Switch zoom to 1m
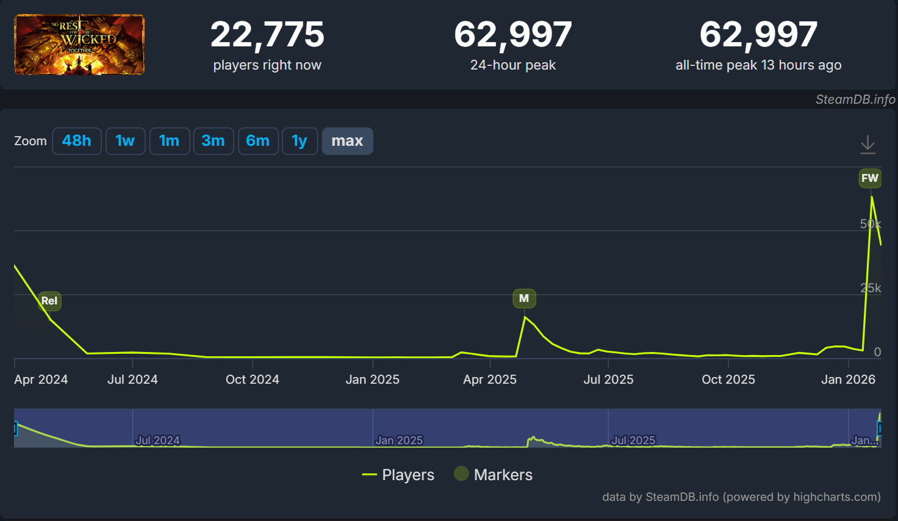 [x=169, y=141]
